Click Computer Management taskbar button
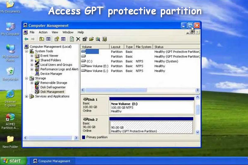This screenshot has width=248, height=165. (x=52, y=161)
